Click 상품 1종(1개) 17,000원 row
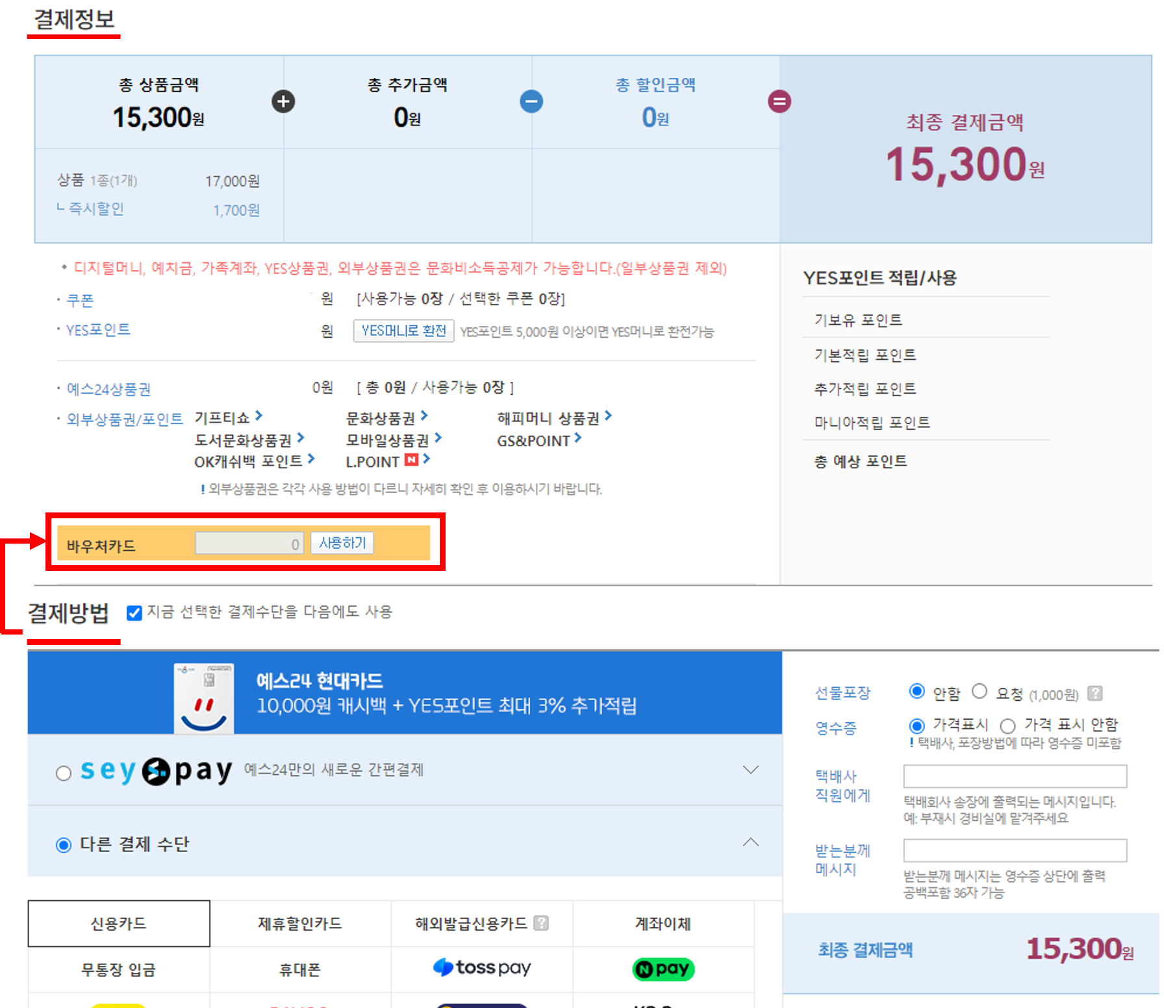Viewport: 1164px width, 1008px height. point(158,181)
